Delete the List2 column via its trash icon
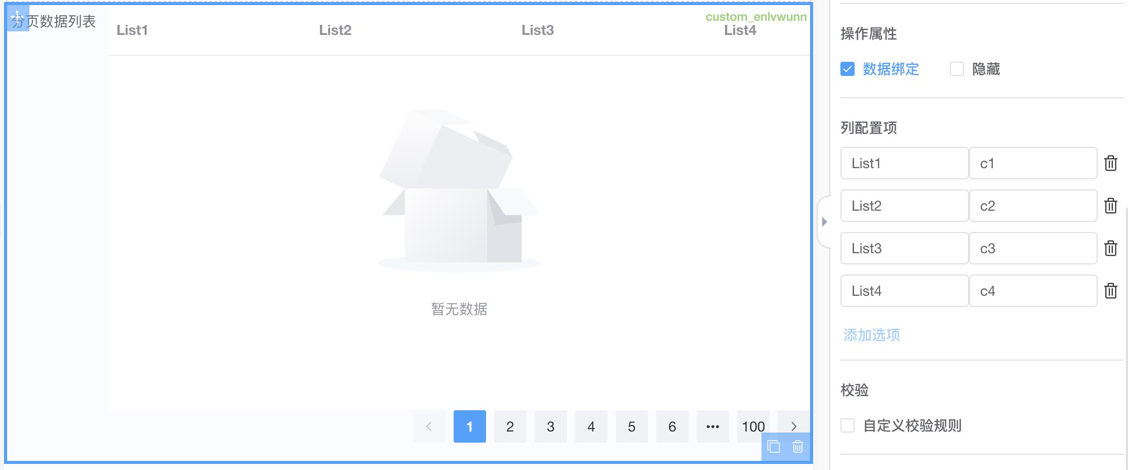 (x=1111, y=206)
